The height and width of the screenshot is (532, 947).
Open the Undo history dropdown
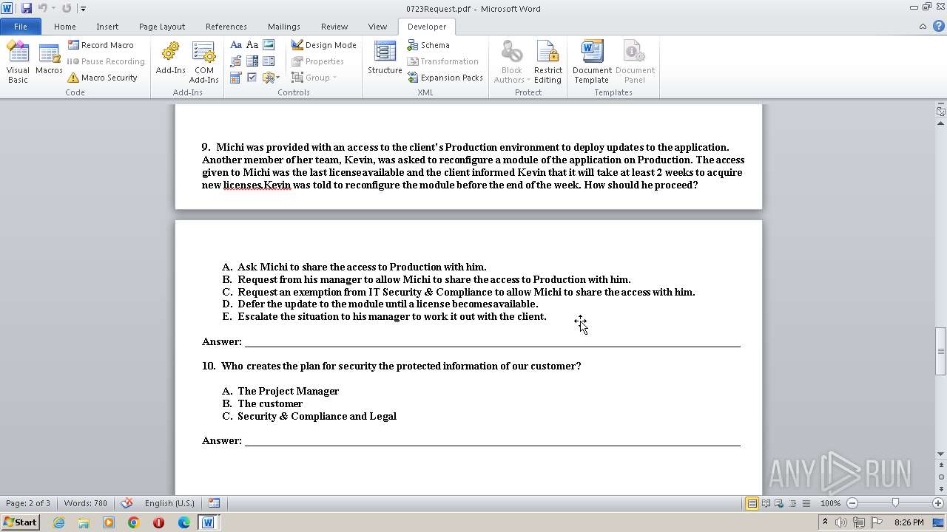click(x=53, y=8)
